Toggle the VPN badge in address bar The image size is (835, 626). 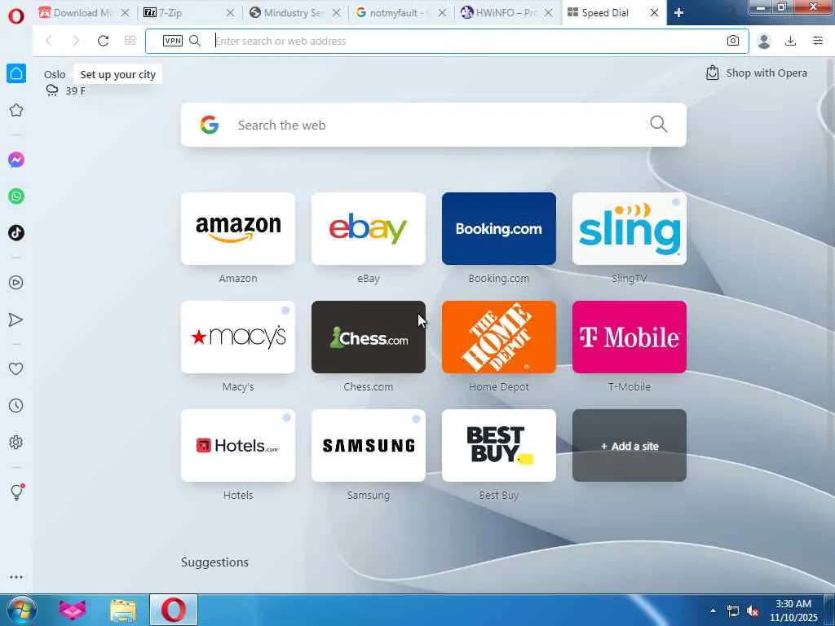(x=173, y=41)
